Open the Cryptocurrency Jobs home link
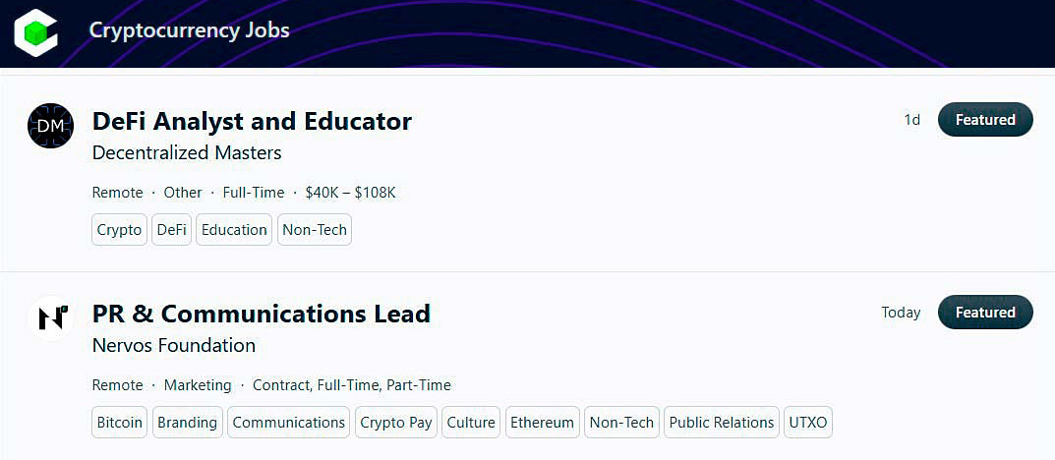Image resolution: width=1055 pixels, height=460 pixels. pos(189,29)
